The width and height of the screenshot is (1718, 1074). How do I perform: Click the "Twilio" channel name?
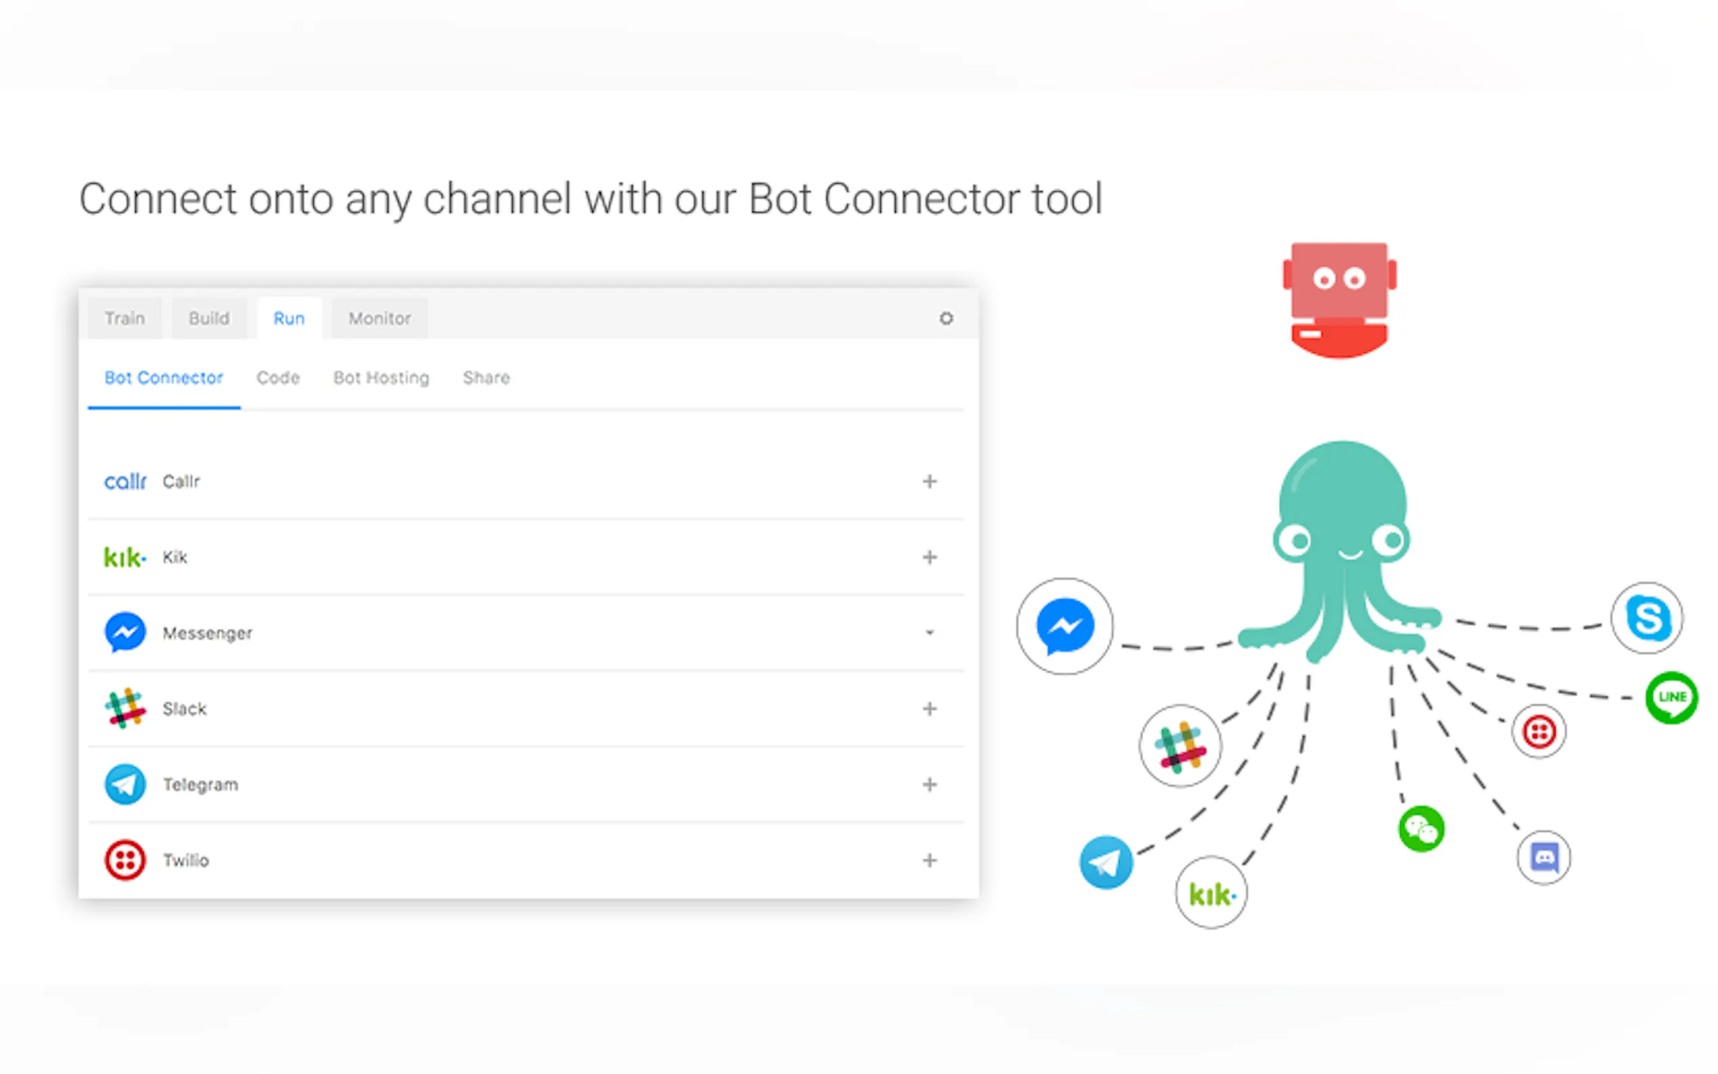coord(186,860)
